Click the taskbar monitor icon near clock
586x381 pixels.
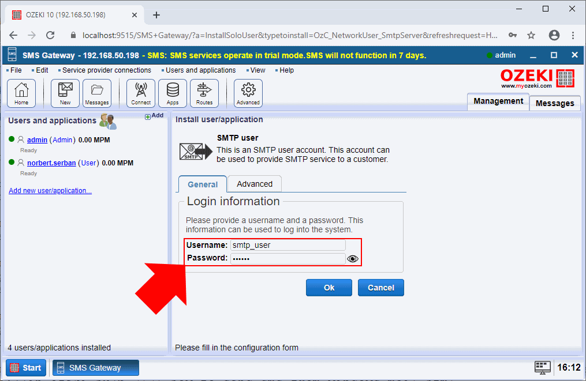click(x=543, y=368)
